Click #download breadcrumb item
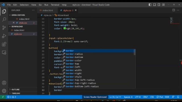Screen dimensions: 182x102 pyautogui.click(x=63, y=15)
